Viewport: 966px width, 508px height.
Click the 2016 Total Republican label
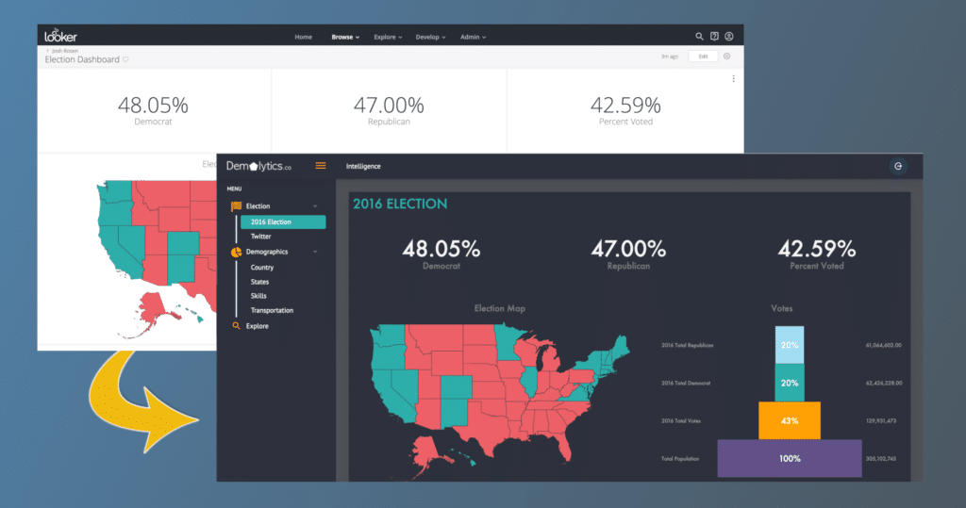(687, 346)
